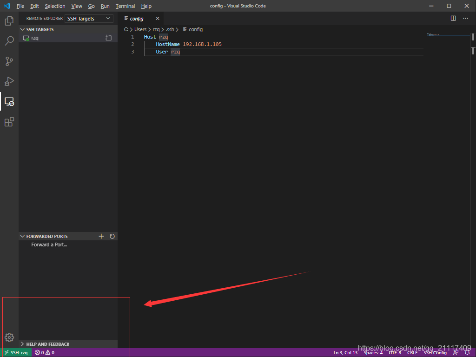Go to line via Ln 3, Col 13
This screenshot has height=357, width=476.
[345, 353]
